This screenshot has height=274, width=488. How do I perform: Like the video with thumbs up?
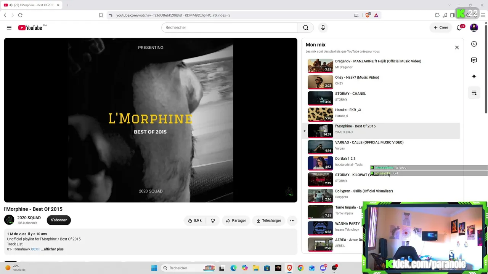[195, 220]
